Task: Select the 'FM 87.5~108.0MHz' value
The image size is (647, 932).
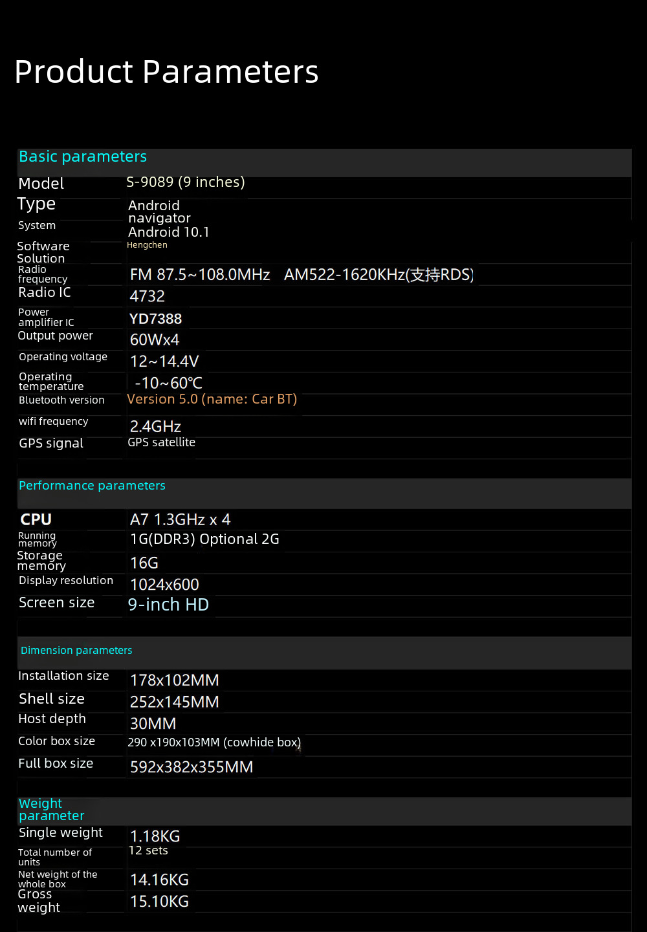Action: coord(200,275)
